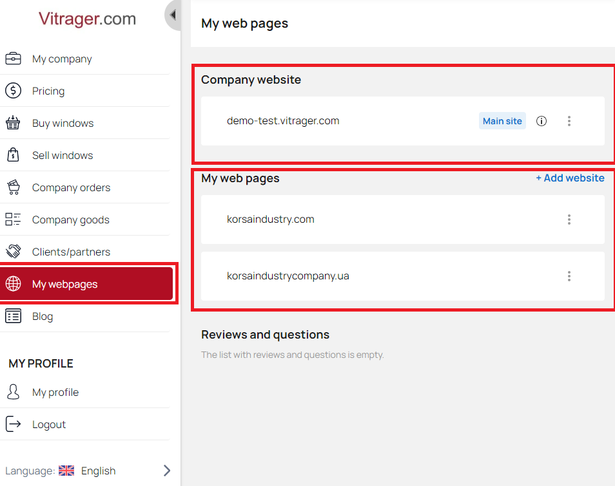The height and width of the screenshot is (486, 615).
Task: Click the person icon for My profile
Action: pos(13,391)
